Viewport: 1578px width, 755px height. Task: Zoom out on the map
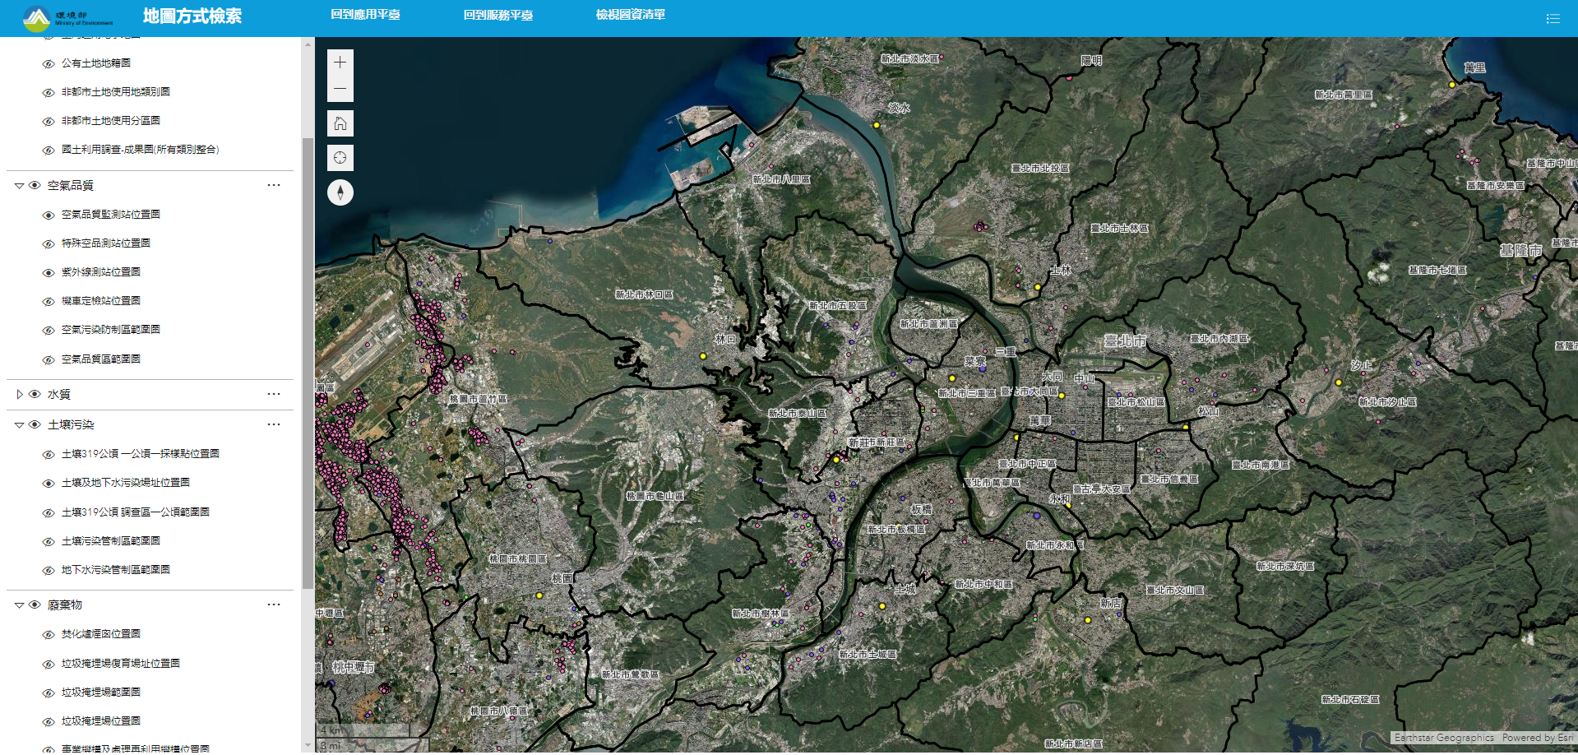coord(340,89)
